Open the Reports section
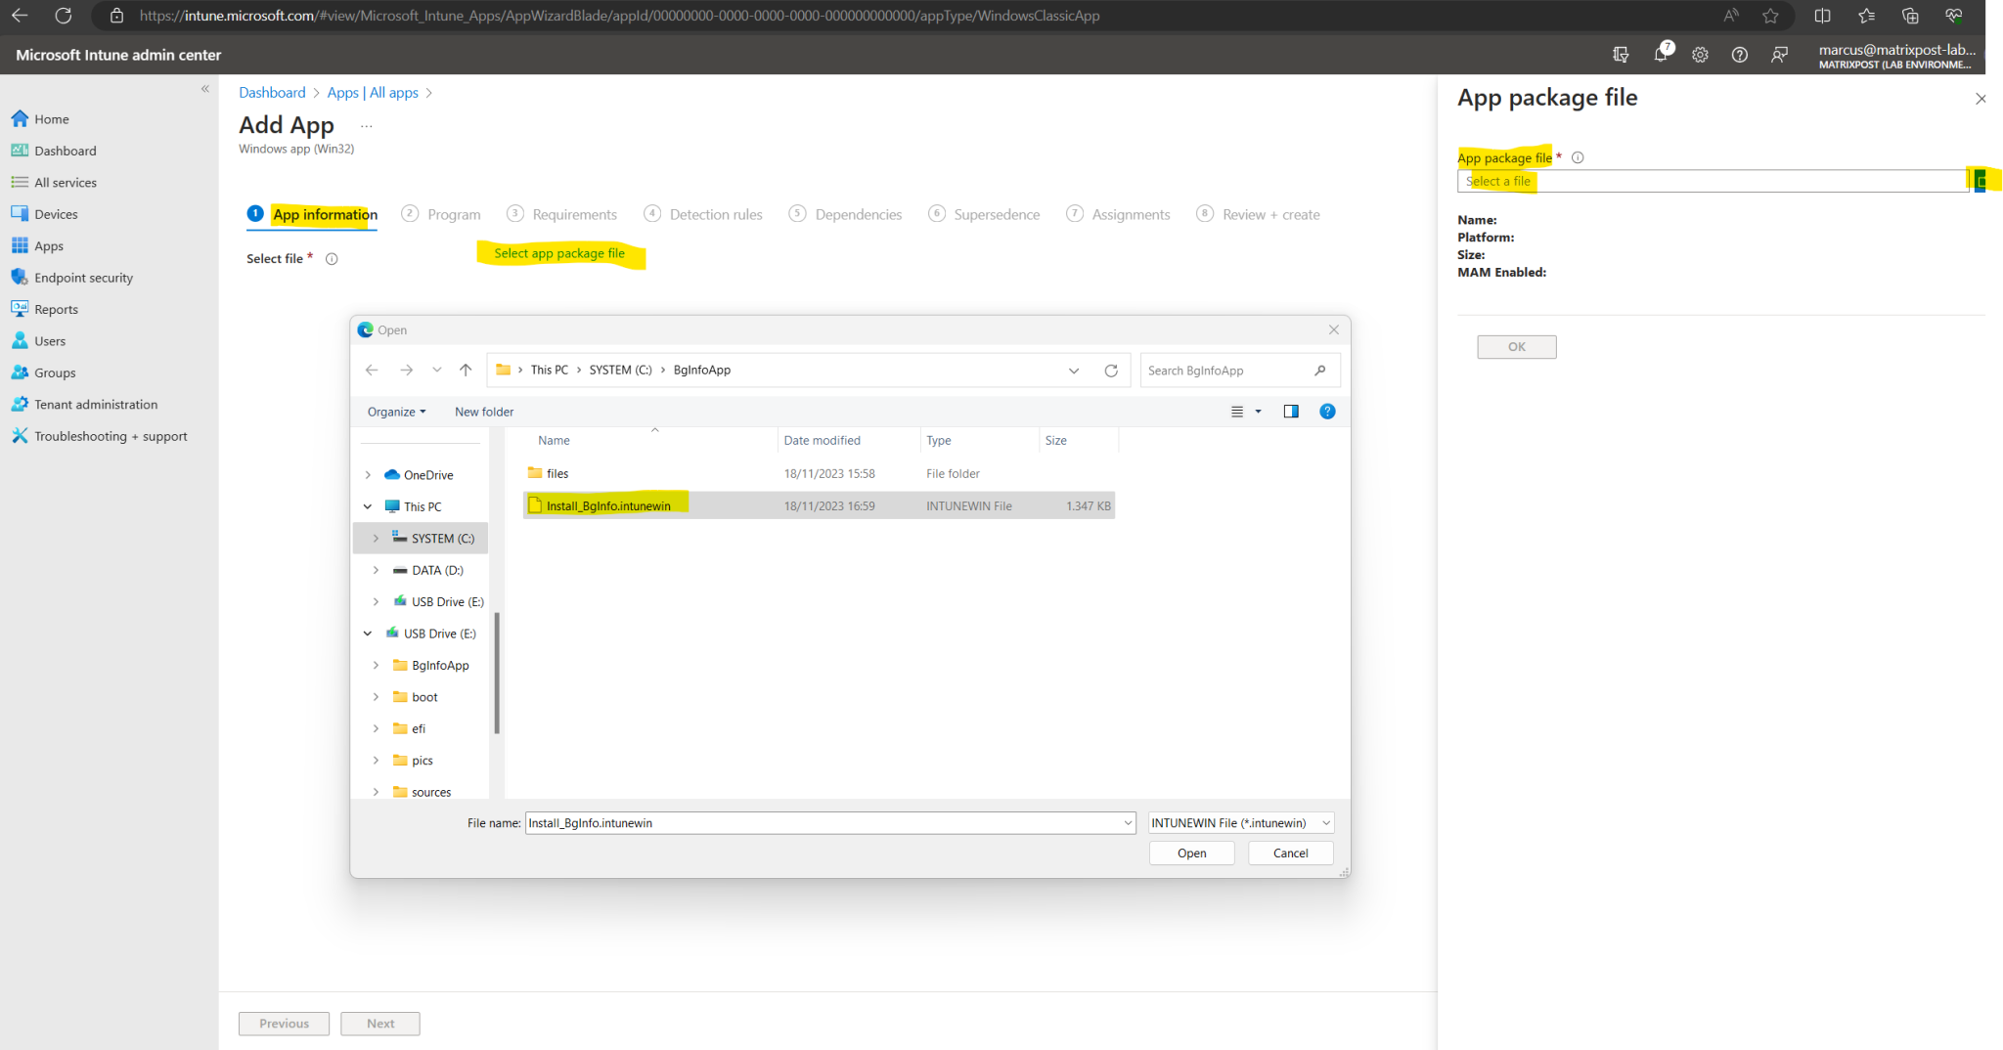 (56, 309)
